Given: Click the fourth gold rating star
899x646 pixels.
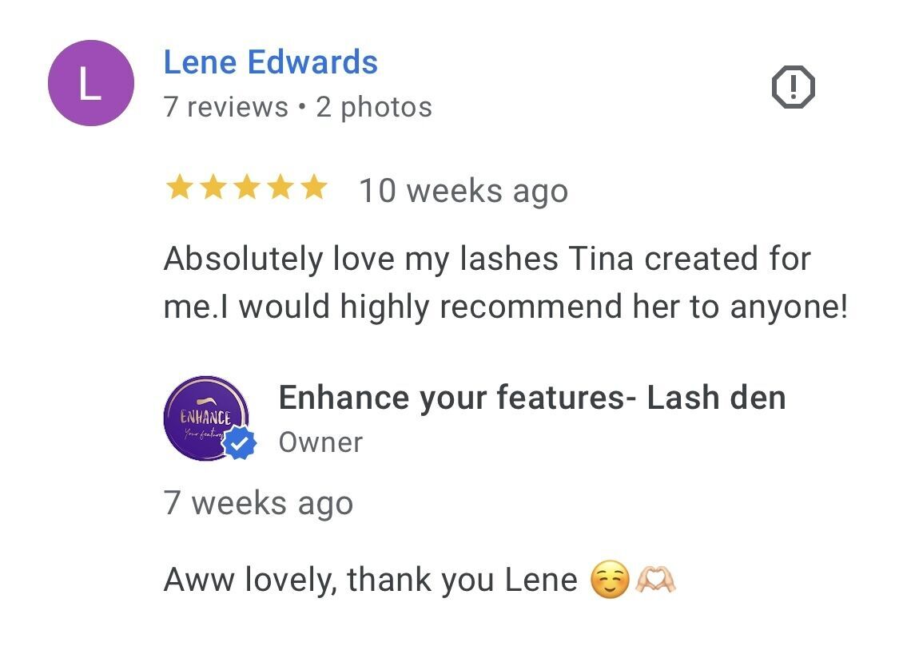Looking at the screenshot, I should 280,189.
